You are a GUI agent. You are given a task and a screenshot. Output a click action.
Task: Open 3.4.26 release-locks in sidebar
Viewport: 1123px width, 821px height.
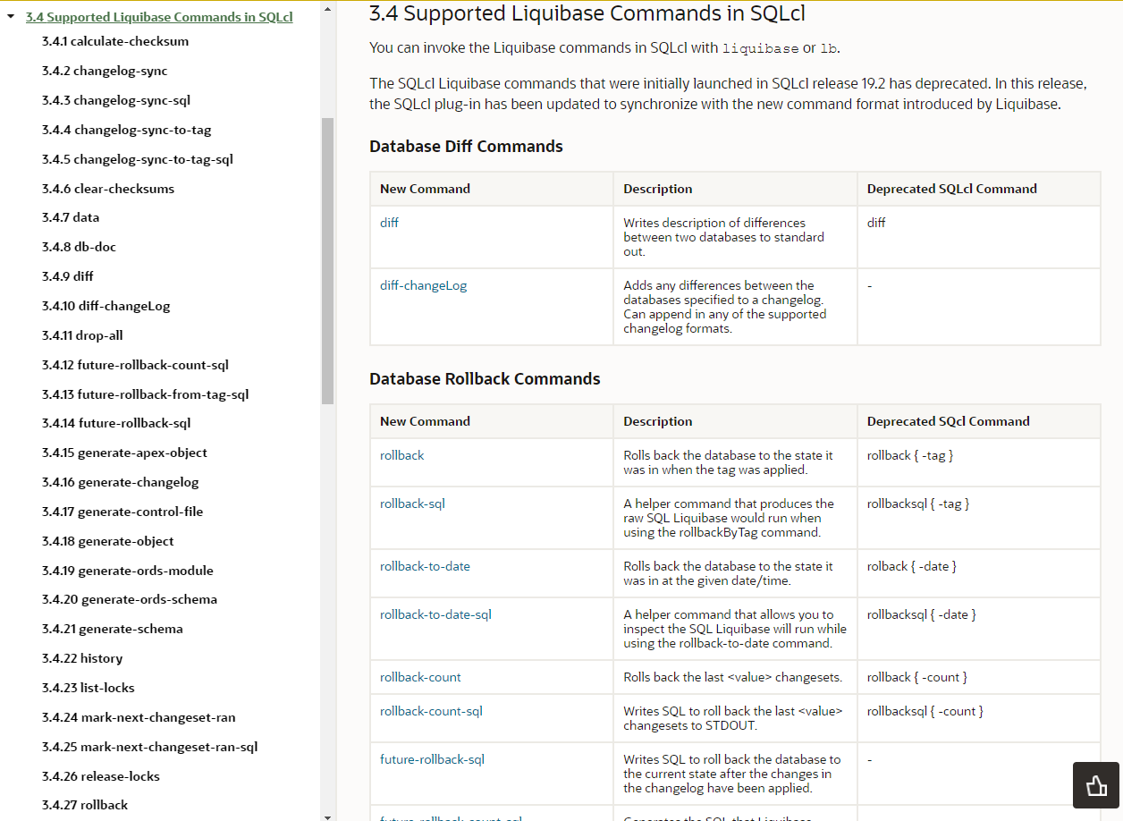click(x=101, y=776)
